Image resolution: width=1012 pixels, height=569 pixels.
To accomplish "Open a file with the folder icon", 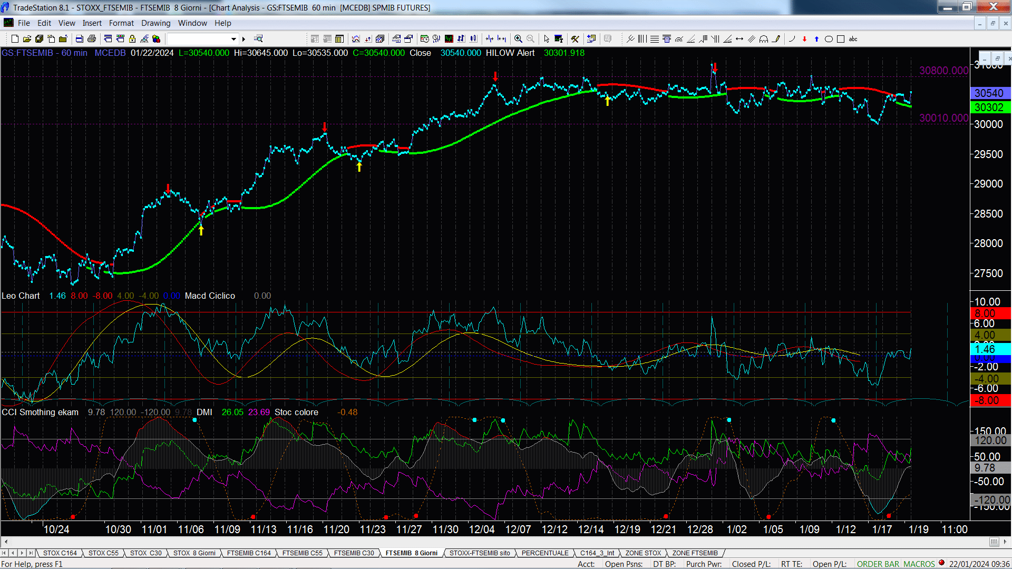I will point(27,39).
